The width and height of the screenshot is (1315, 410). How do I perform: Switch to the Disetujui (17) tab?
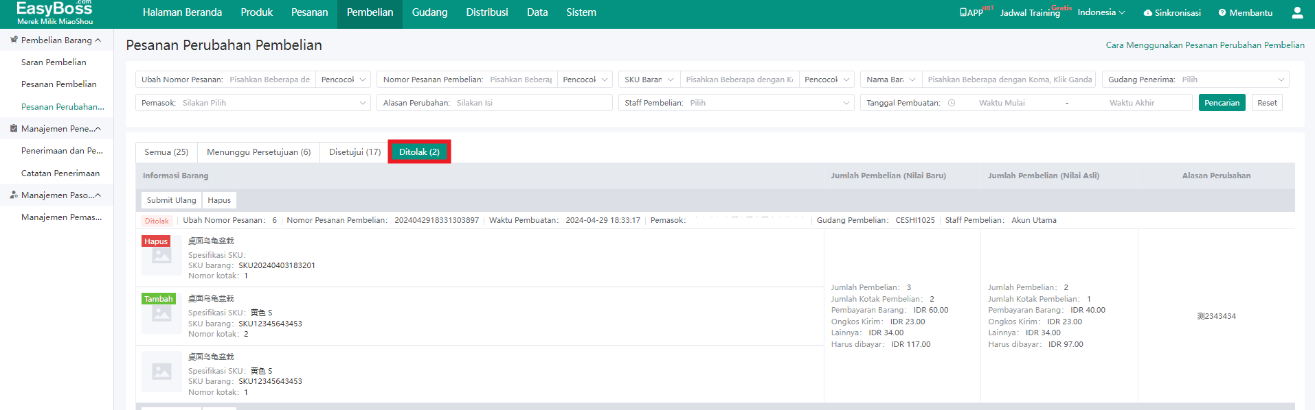355,152
